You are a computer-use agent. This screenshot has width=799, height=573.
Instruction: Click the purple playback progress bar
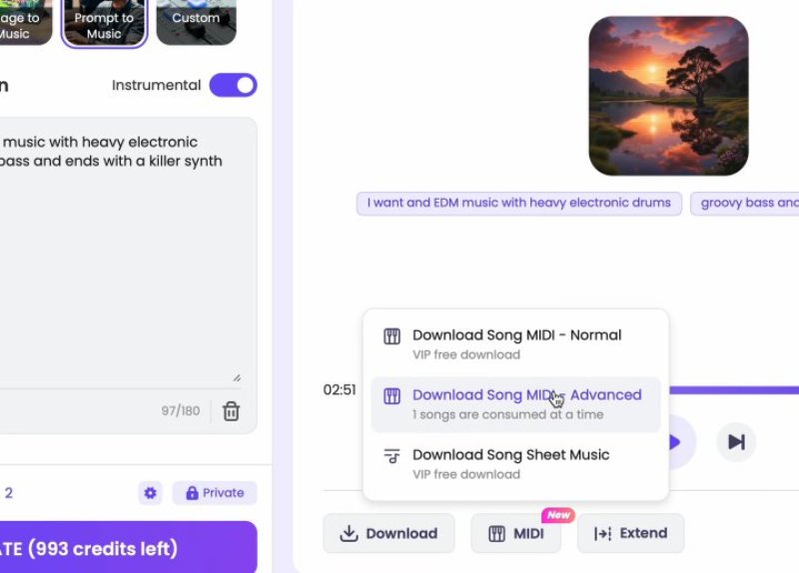(734, 390)
